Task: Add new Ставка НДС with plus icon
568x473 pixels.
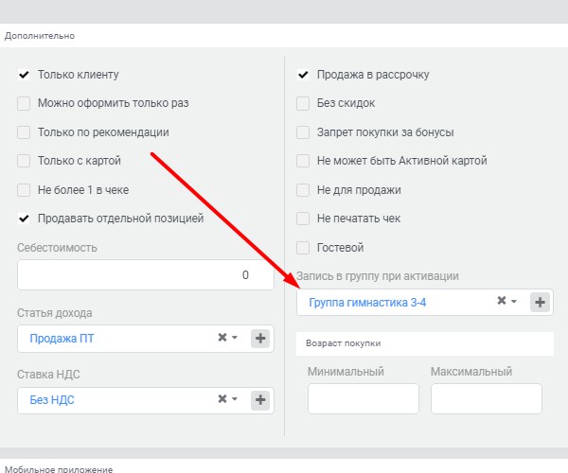Action: (x=260, y=400)
